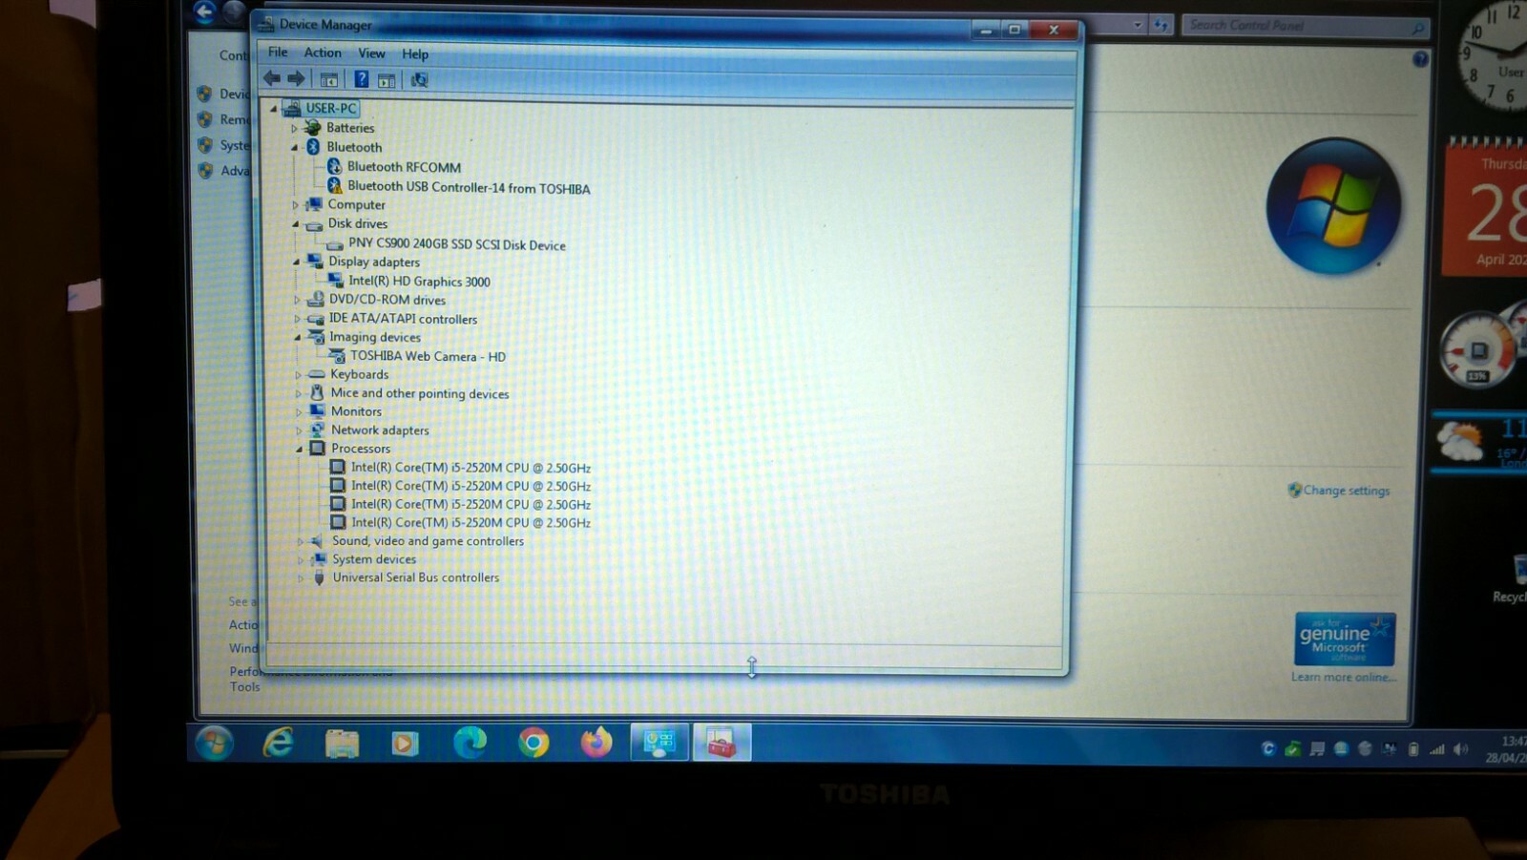Viewport: 1527px width, 860px height.
Task: Click the Control Panel address refresh button
Action: (1161, 26)
